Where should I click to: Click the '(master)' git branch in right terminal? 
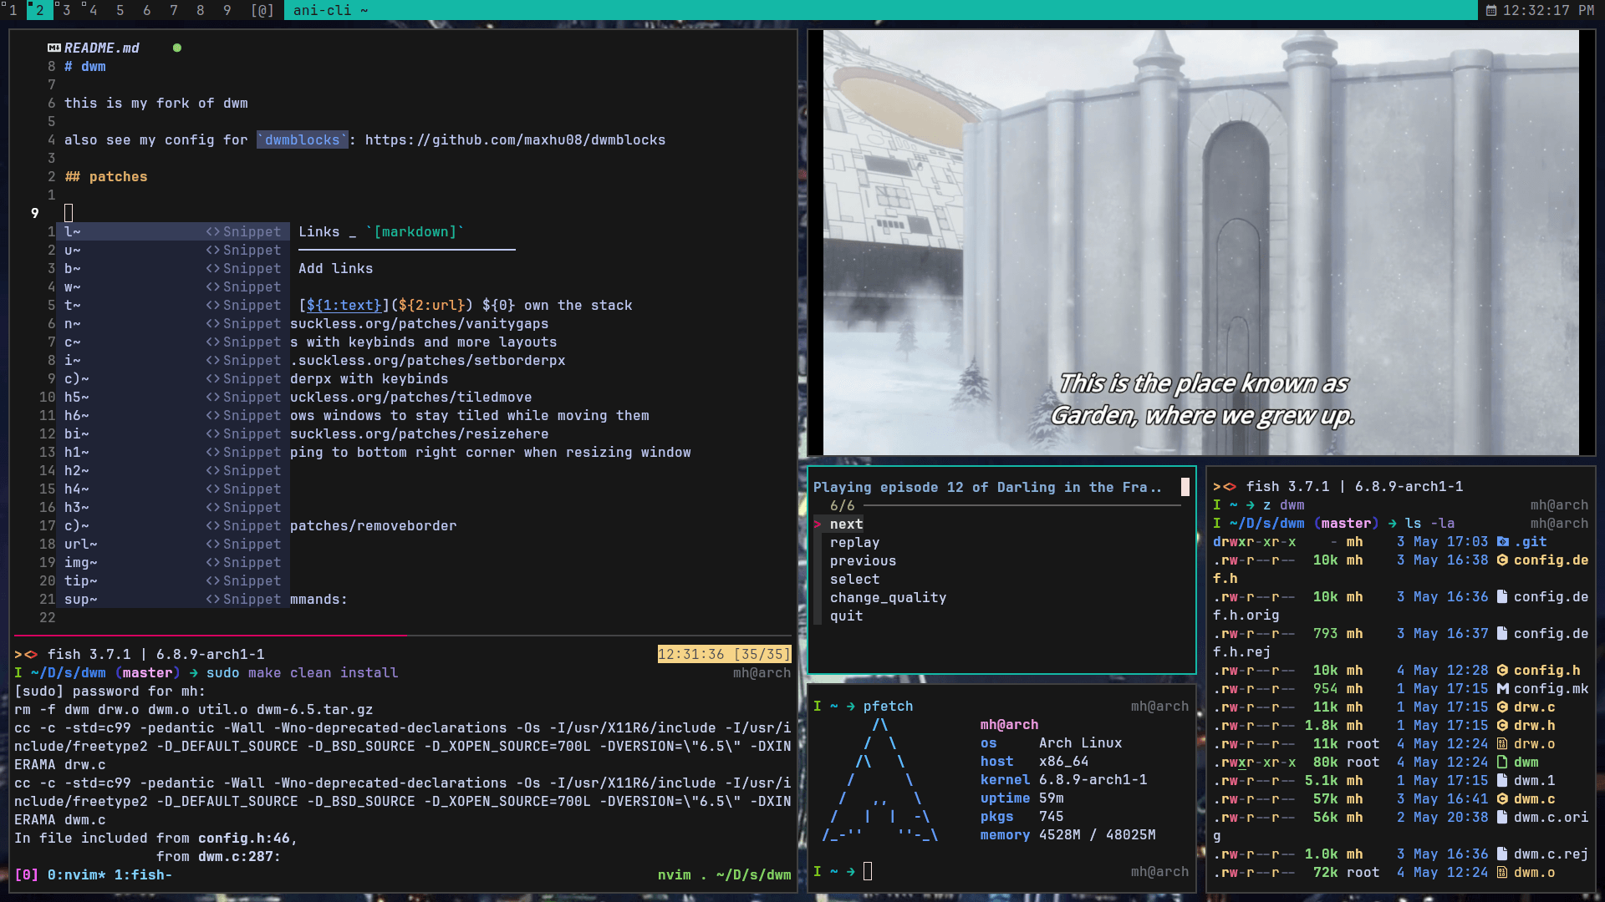[1346, 523]
